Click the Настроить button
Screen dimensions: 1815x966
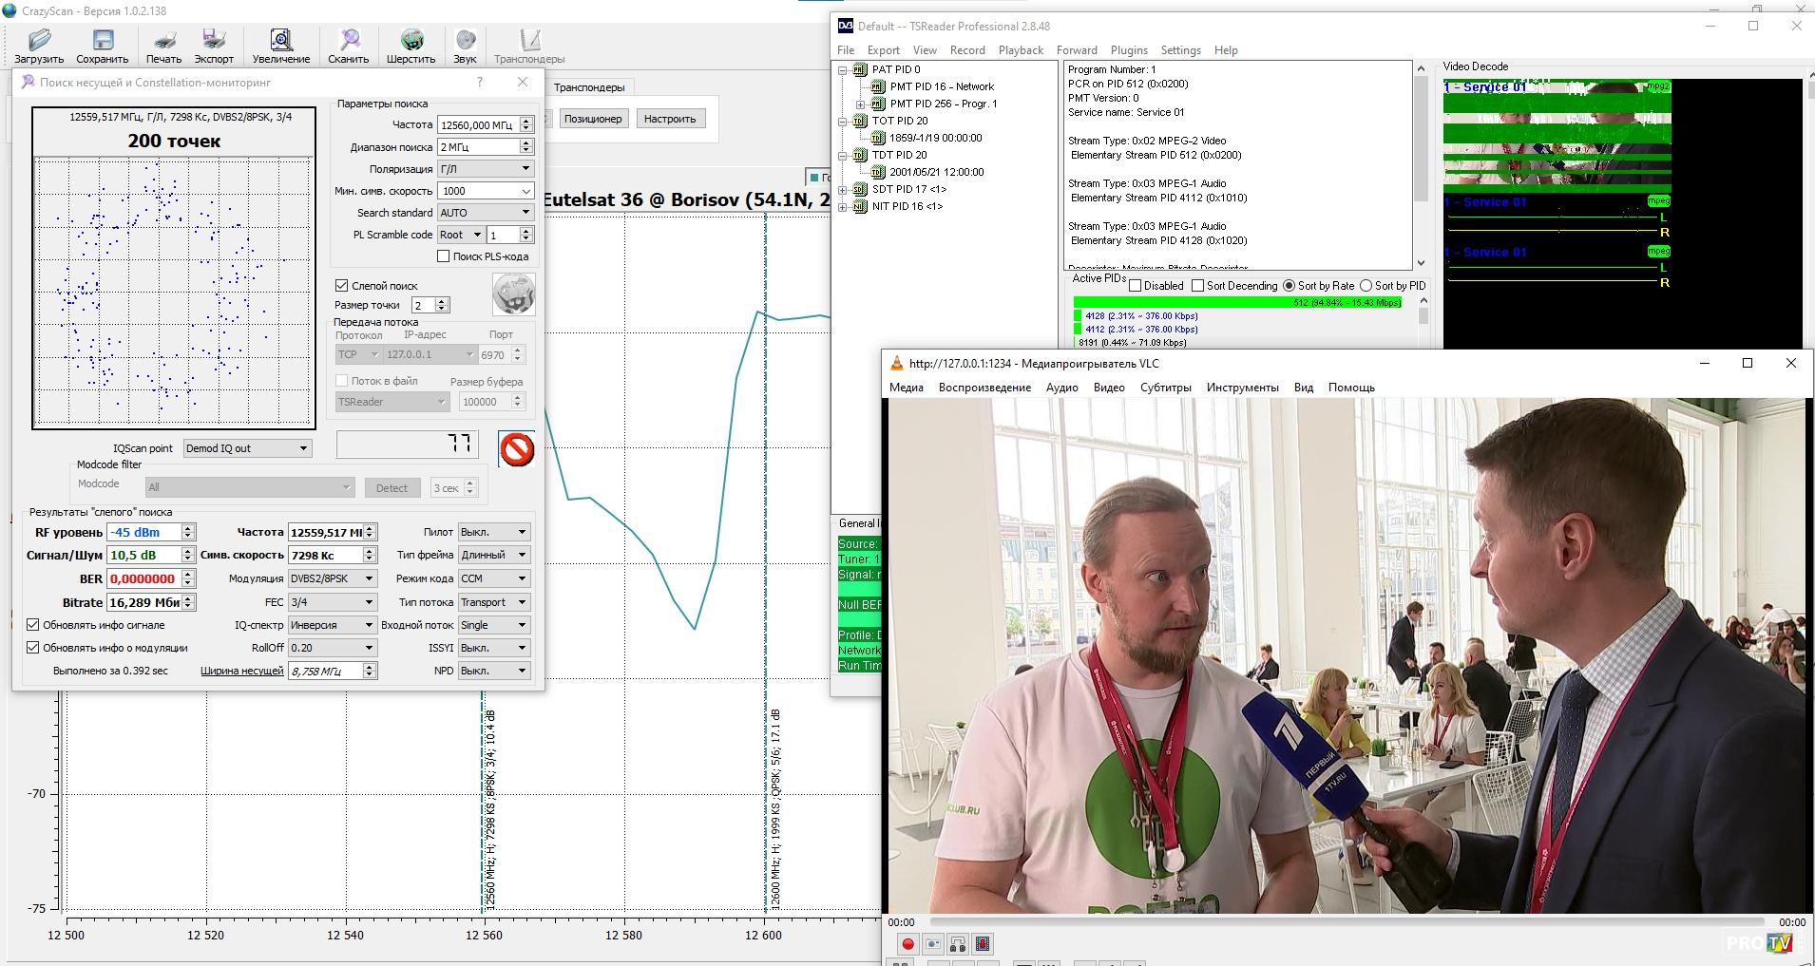click(669, 119)
